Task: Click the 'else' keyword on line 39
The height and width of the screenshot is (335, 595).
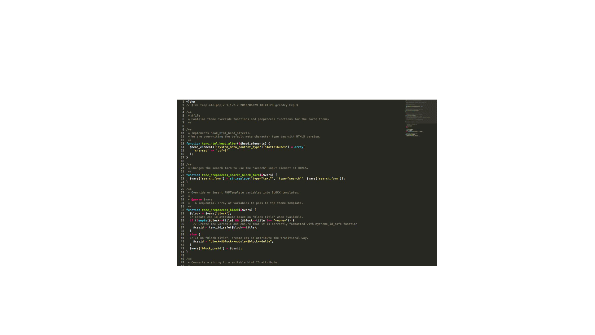Action: [x=193, y=234]
